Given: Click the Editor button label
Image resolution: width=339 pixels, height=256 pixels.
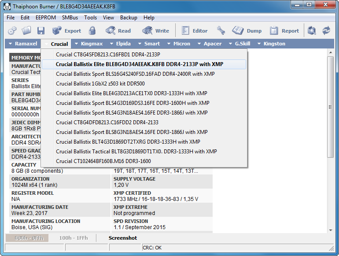Looking at the screenshot, I should (200, 31).
